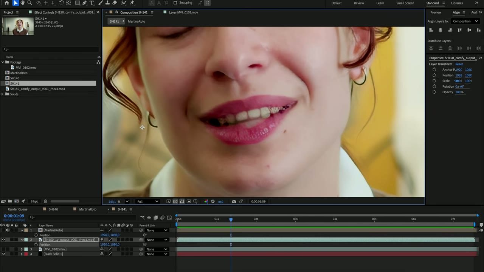Screen dimensions: 484x272
Task: Switch to the Review workspace
Action: point(359,3)
